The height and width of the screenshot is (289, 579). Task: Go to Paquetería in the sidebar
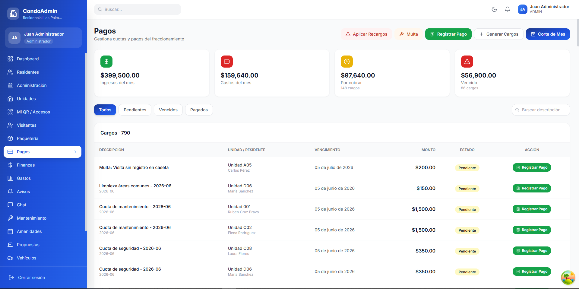click(x=27, y=138)
